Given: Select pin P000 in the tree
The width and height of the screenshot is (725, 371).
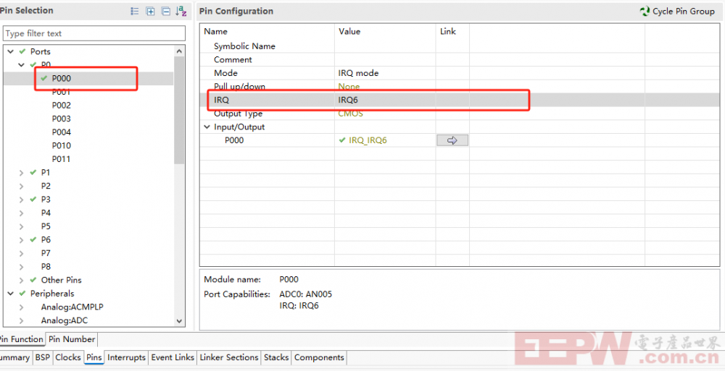Looking at the screenshot, I should tap(61, 78).
